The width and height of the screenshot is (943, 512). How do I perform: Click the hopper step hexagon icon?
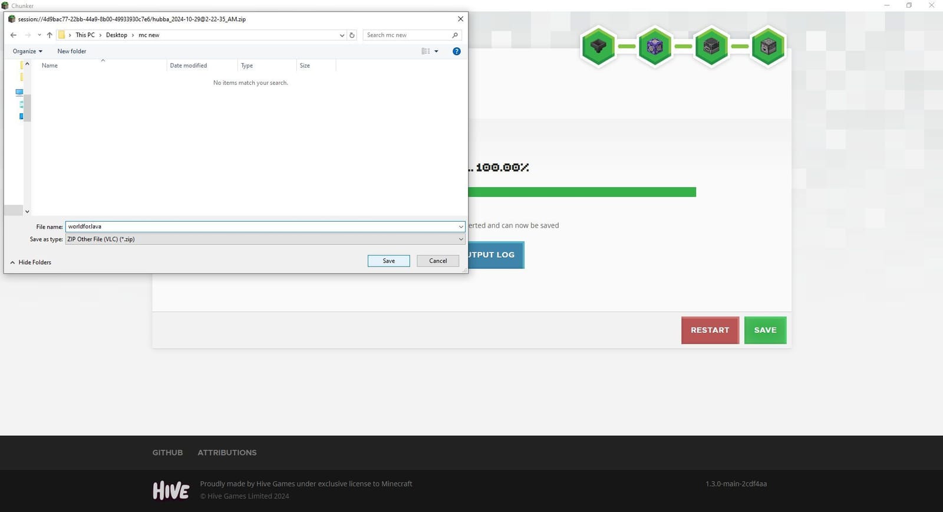[598, 47]
